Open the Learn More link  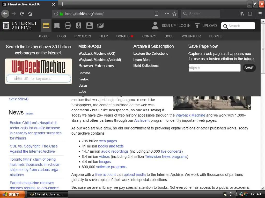coord(142,60)
